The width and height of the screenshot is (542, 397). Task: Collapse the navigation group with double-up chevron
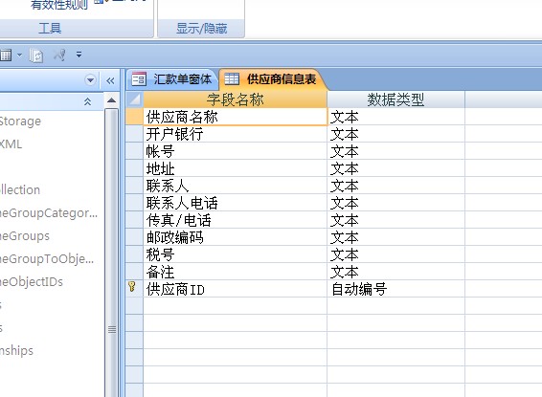pos(87,101)
